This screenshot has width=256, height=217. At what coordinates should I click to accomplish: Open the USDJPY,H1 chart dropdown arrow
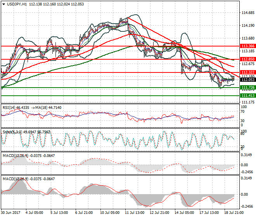point(4,4)
